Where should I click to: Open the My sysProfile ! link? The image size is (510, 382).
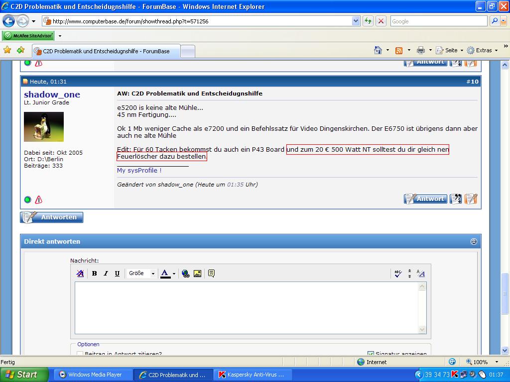coord(139,171)
